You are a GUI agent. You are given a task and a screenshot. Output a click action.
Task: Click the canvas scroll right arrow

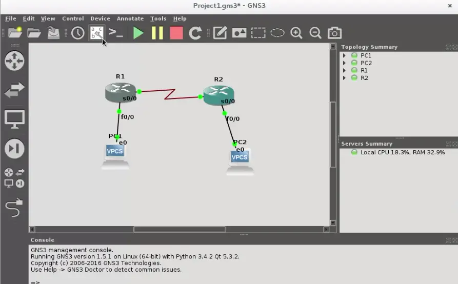click(326, 230)
